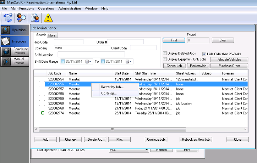Click the person search magnifier toolbar icon

click(x=21, y=18)
